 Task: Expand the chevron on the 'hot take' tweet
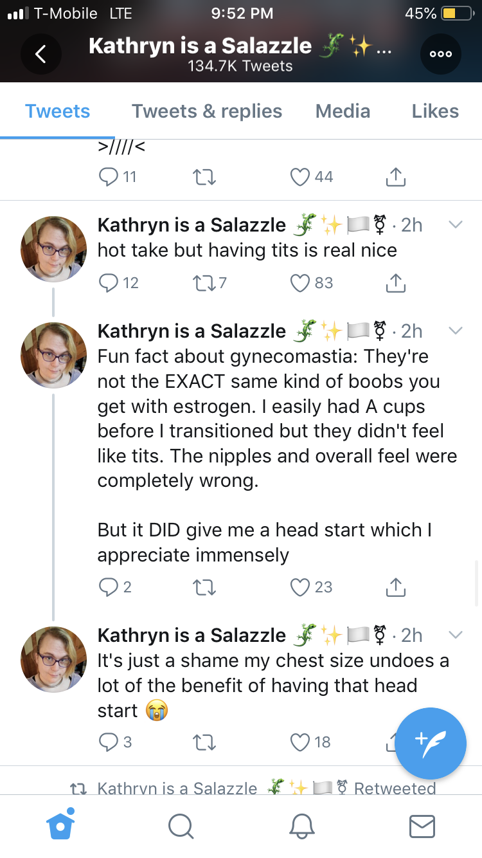tap(456, 224)
